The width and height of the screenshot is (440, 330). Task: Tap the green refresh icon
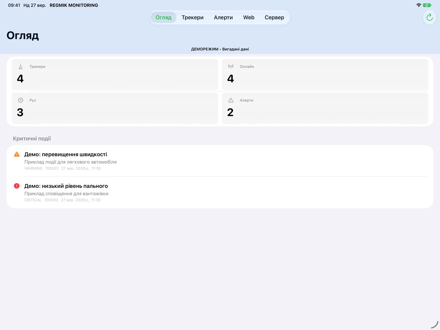coord(429,17)
